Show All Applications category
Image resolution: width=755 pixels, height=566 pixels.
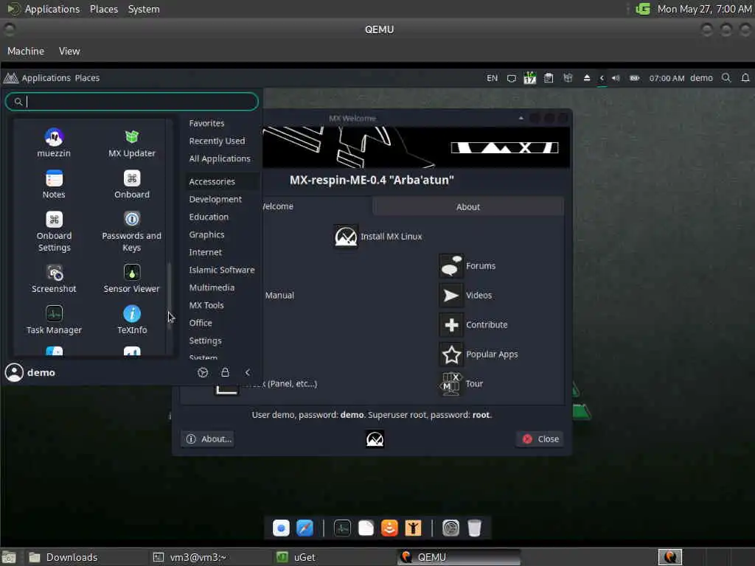tap(220, 159)
